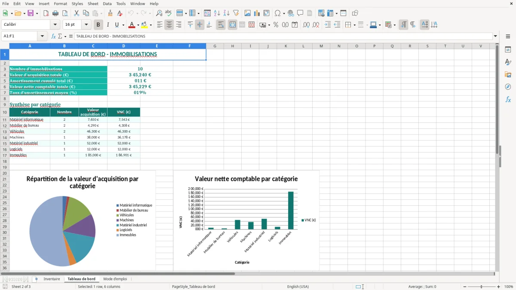Click the Save document icon
516x290 pixels.
click(30, 13)
